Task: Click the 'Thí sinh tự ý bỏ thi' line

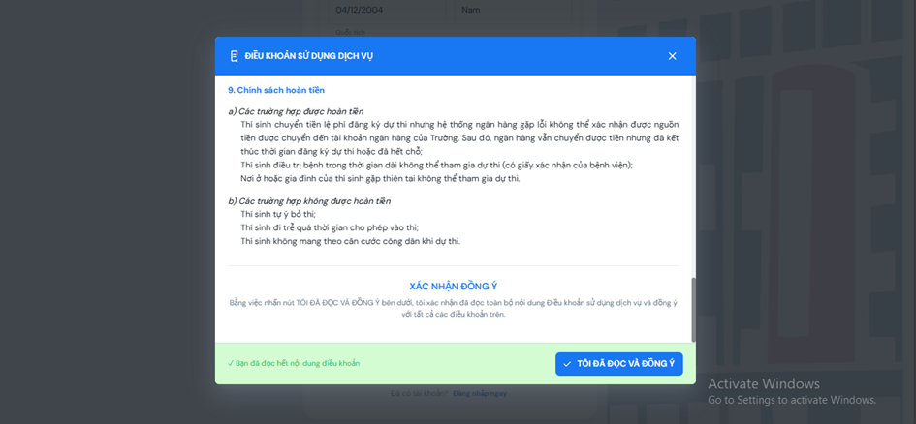Action: (278, 214)
